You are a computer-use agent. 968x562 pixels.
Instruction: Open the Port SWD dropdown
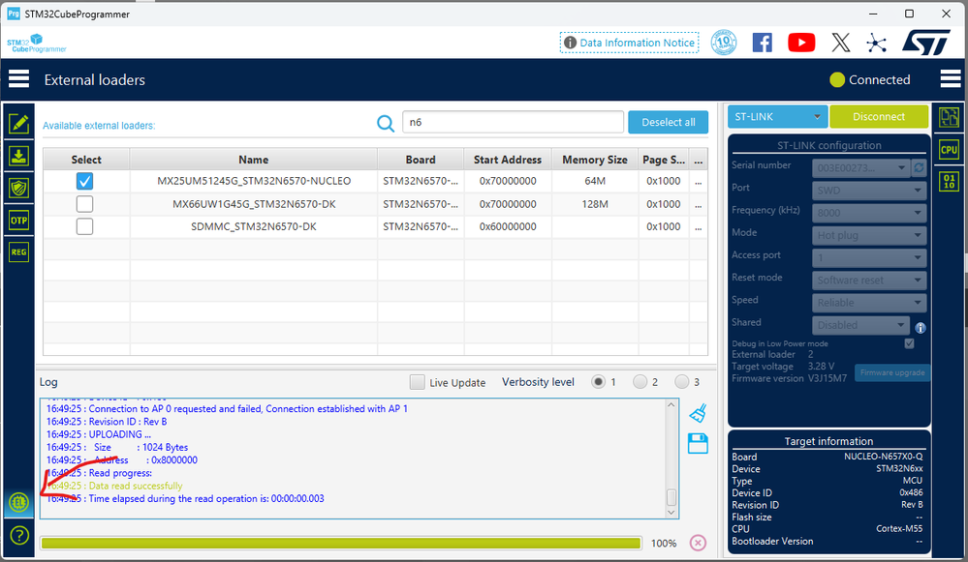point(869,191)
